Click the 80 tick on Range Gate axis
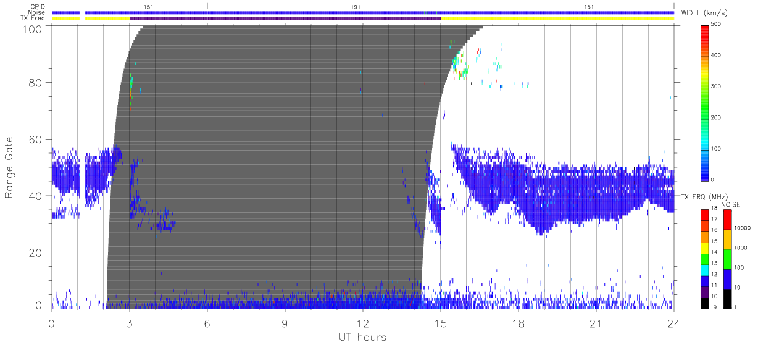This screenshot has height=350, width=758. pyautogui.click(x=36, y=82)
